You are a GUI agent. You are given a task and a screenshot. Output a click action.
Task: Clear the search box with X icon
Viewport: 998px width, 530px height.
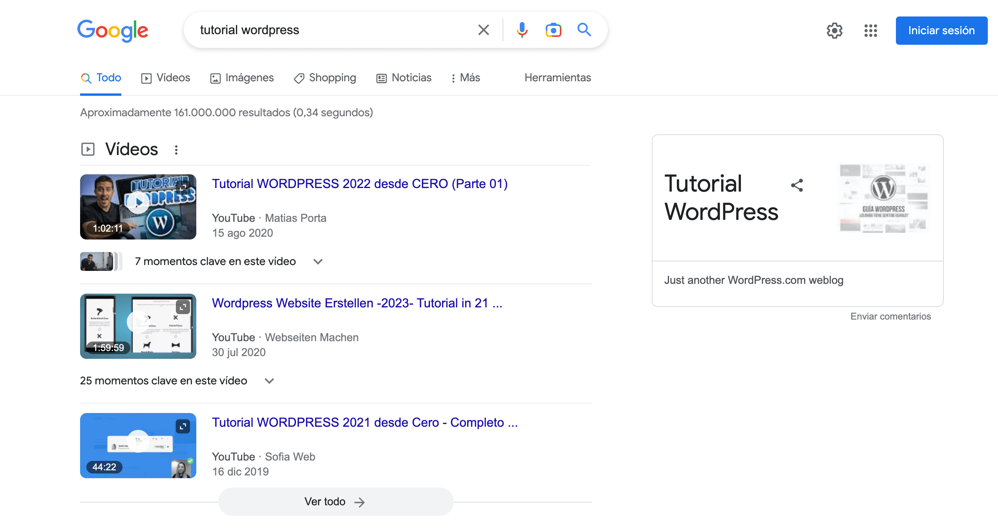483,30
